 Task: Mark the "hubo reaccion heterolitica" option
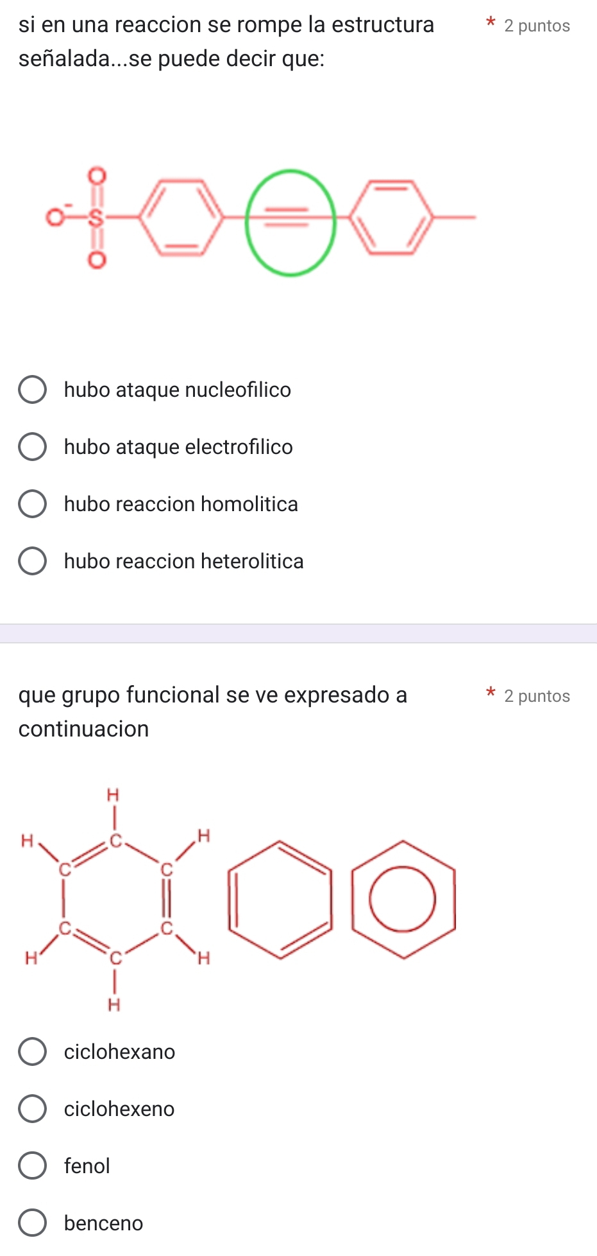coord(32,561)
